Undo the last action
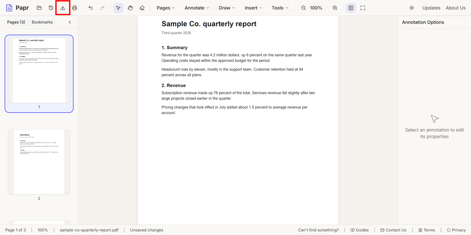Viewport: 471px width, 235px height. pyautogui.click(x=91, y=8)
